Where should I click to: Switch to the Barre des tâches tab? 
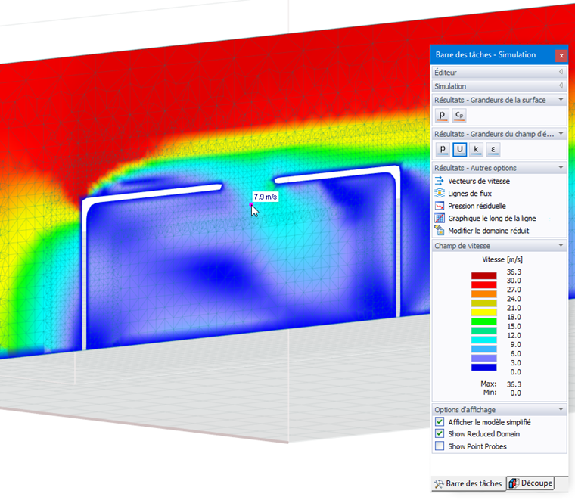coord(468,483)
